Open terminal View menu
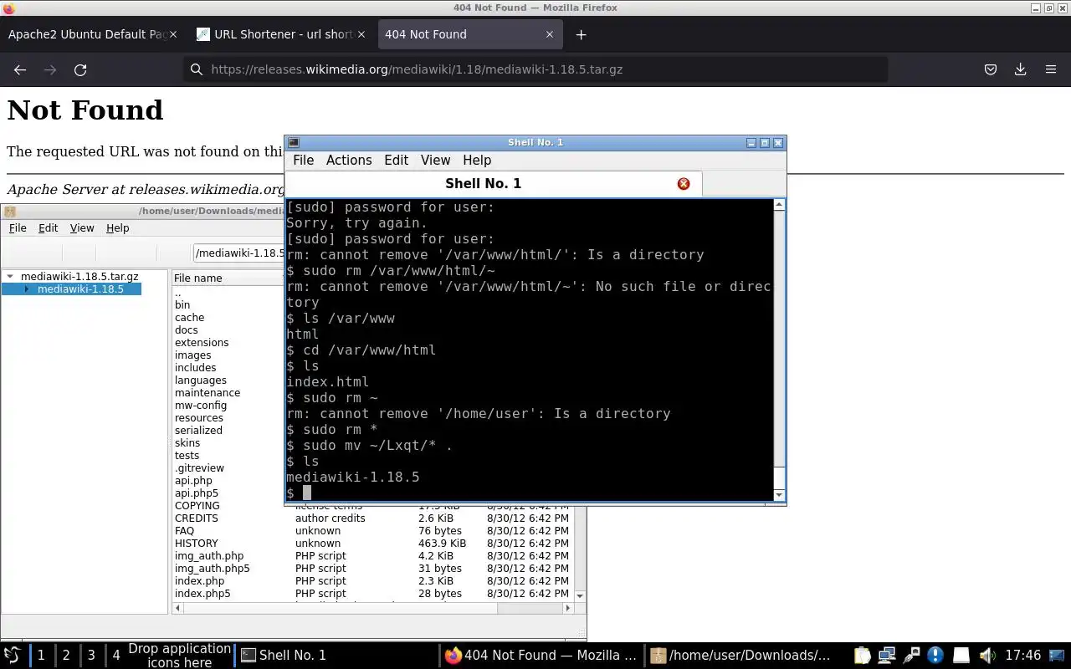The width and height of the screenshot is (1071, 669). [435, 160]
